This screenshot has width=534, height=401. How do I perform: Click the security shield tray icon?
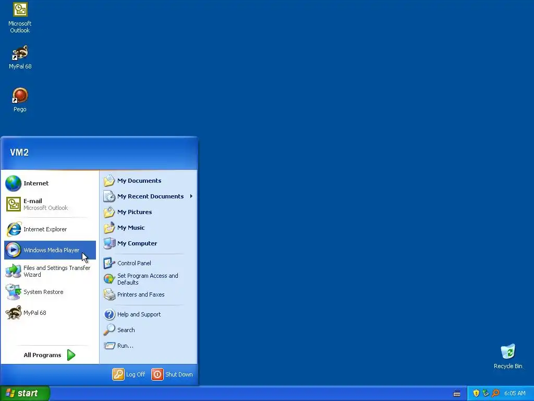click(x=476, y=393)
